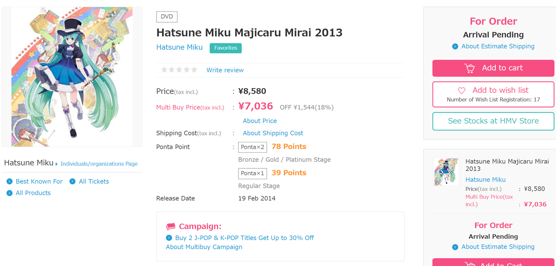Open About Multibuy Campaign link
Viewport: 556px width, 266px height.
204,247
